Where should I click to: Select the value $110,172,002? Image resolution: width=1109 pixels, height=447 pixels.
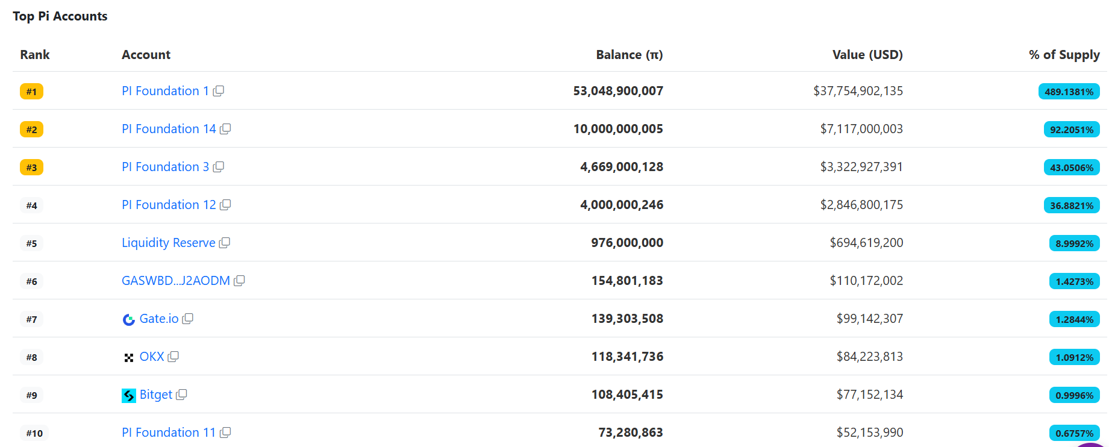pos(867,281)
